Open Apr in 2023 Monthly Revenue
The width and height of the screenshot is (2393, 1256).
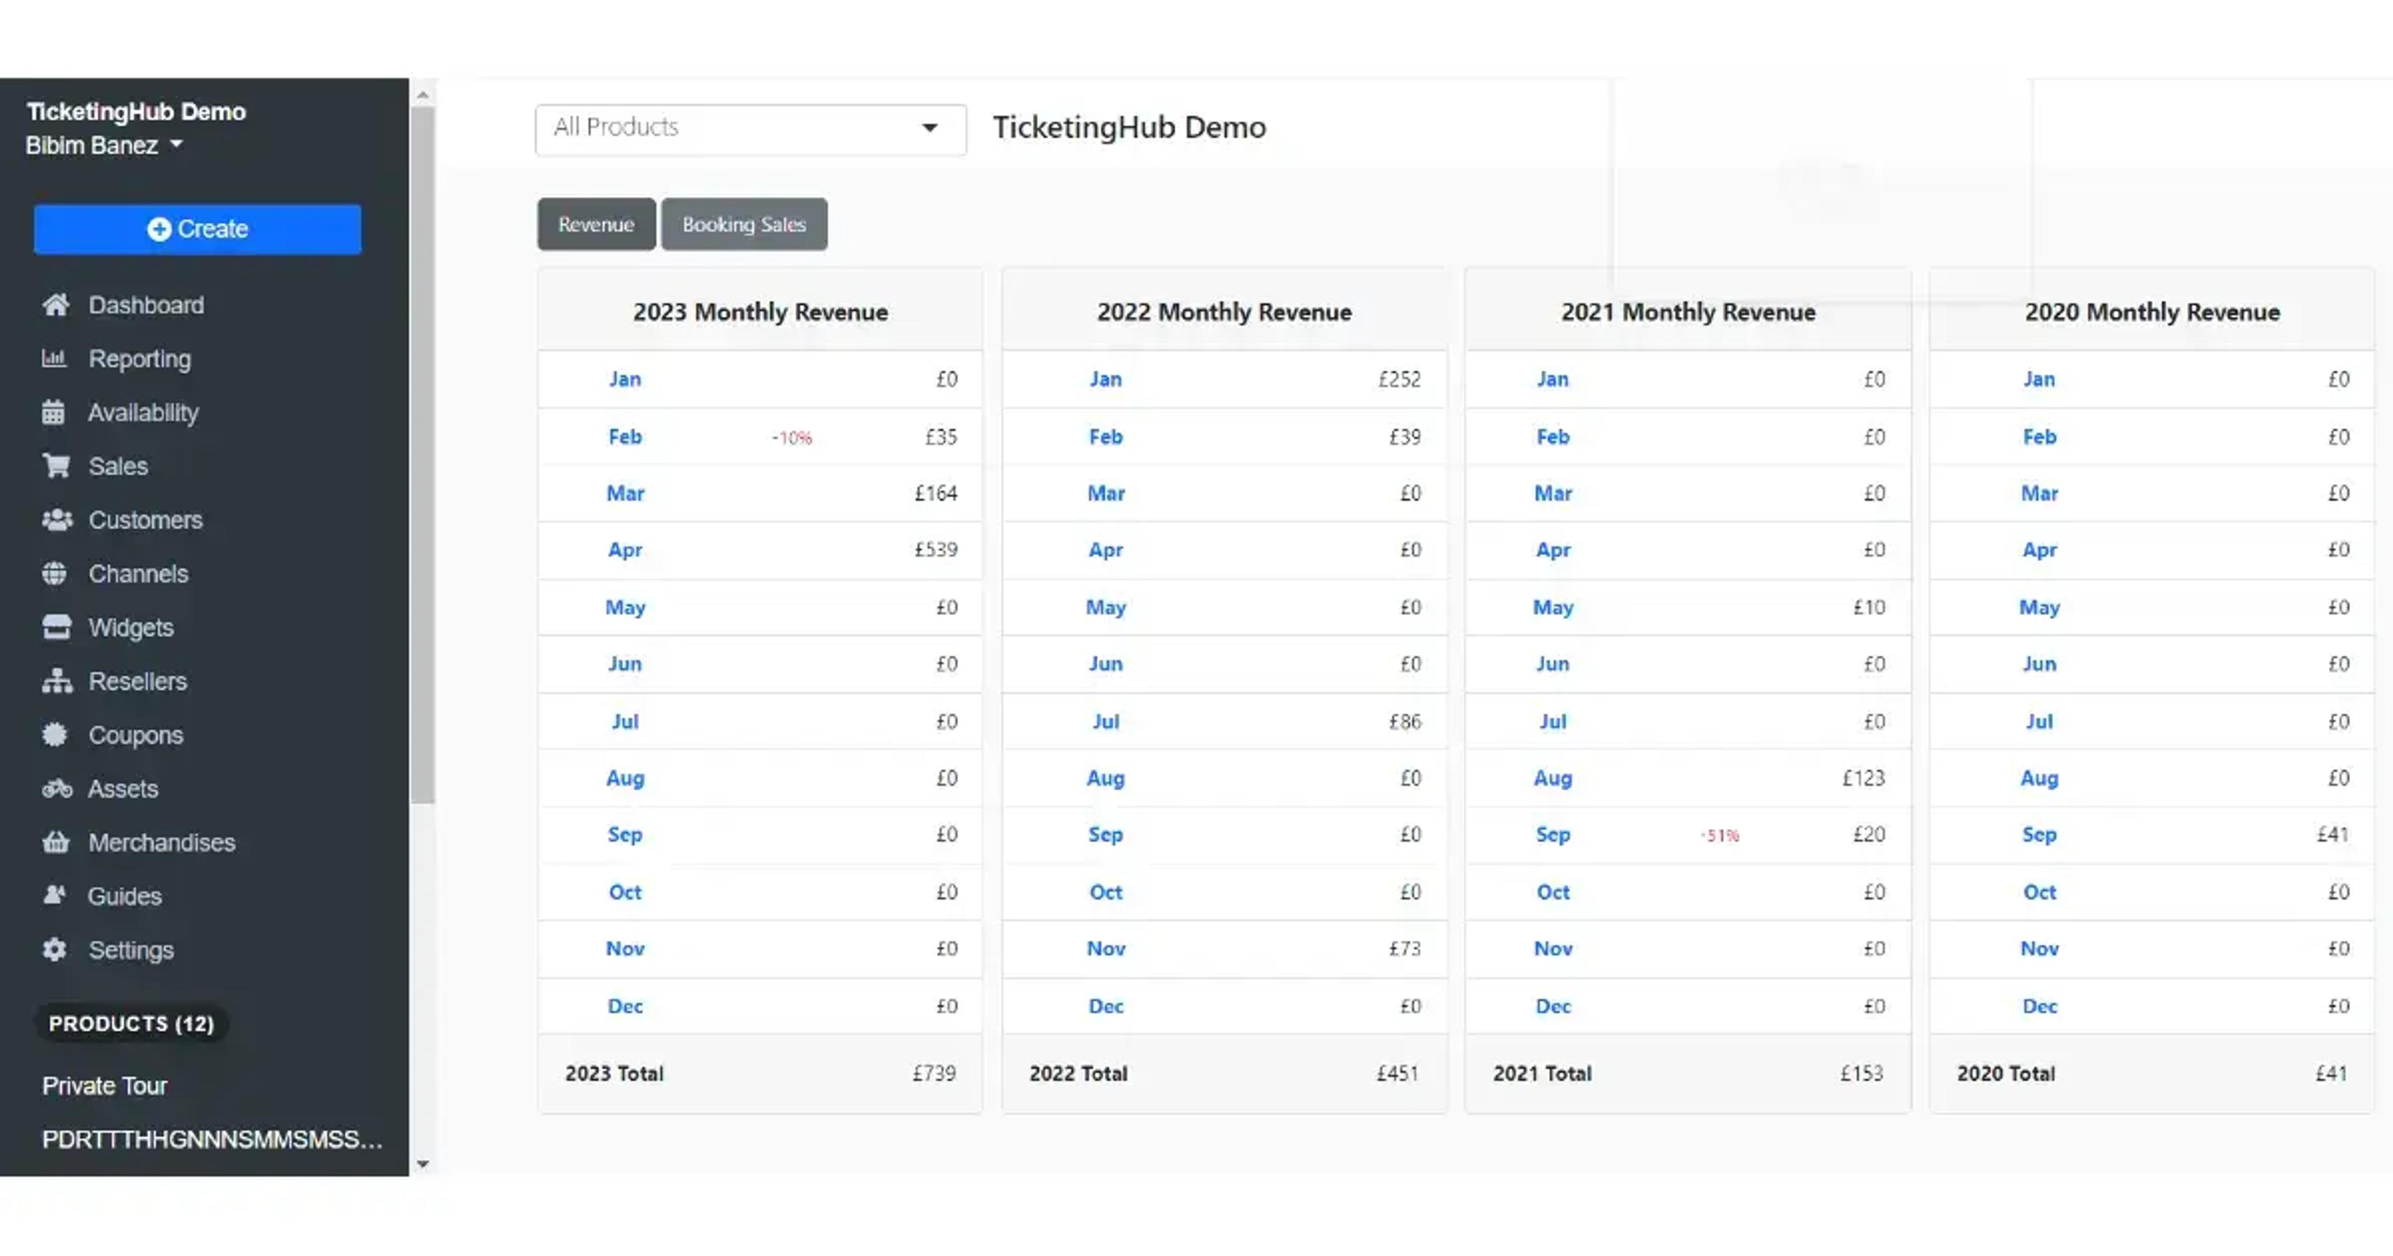point(625,550)
